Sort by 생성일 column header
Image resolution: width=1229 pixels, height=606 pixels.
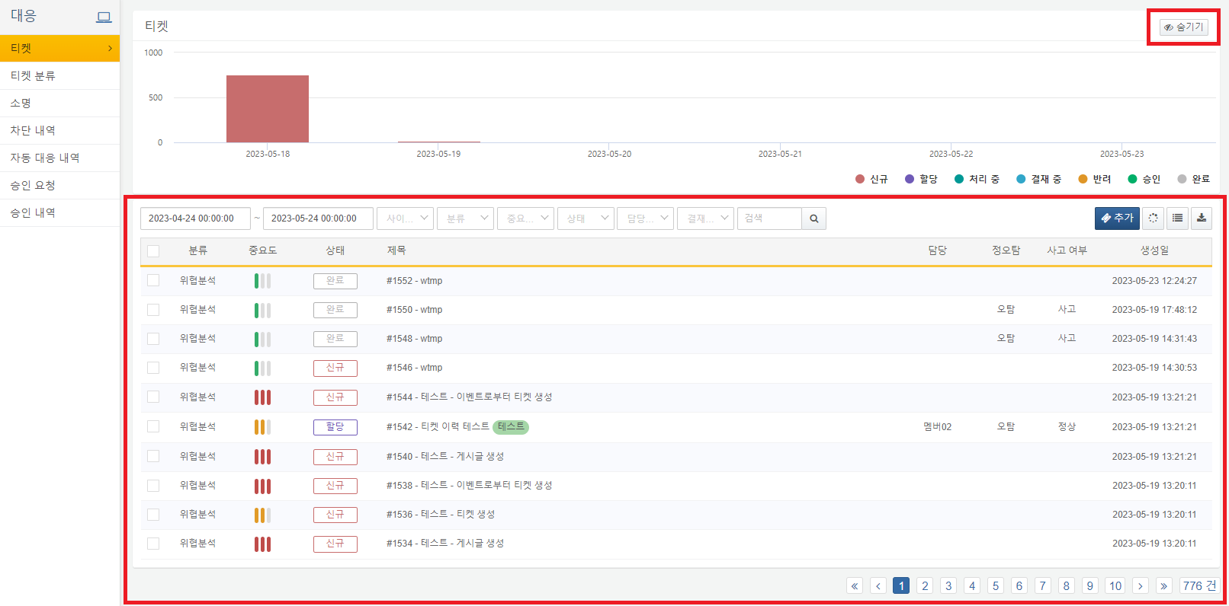coord(1154,250)
